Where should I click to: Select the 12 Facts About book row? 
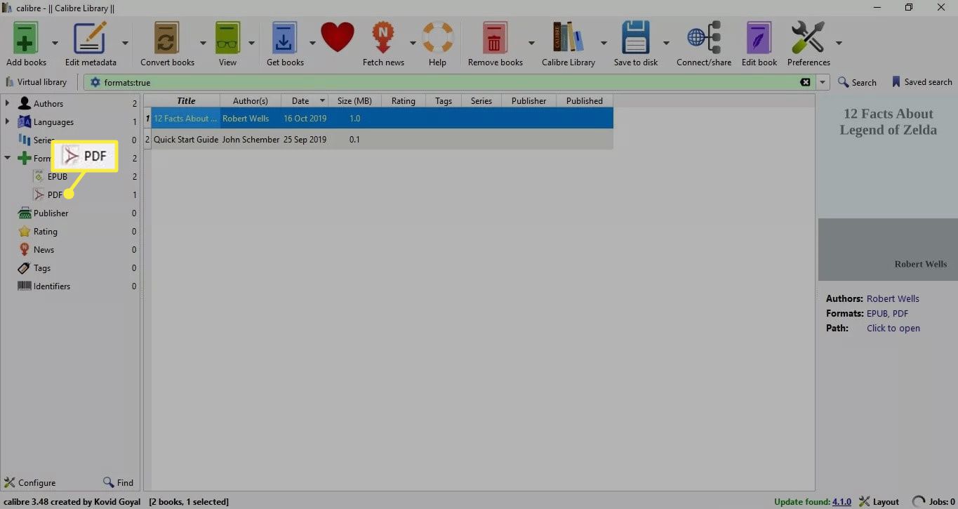[379, 119]
